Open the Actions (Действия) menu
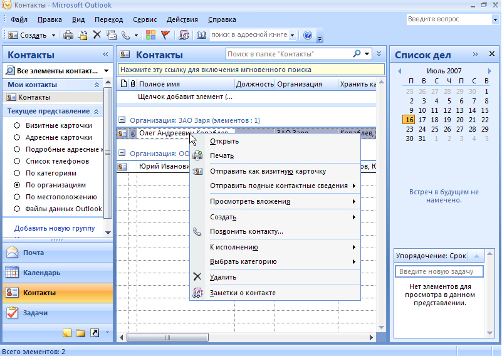Viewport: 502px width, 356px height. point(182,19)
